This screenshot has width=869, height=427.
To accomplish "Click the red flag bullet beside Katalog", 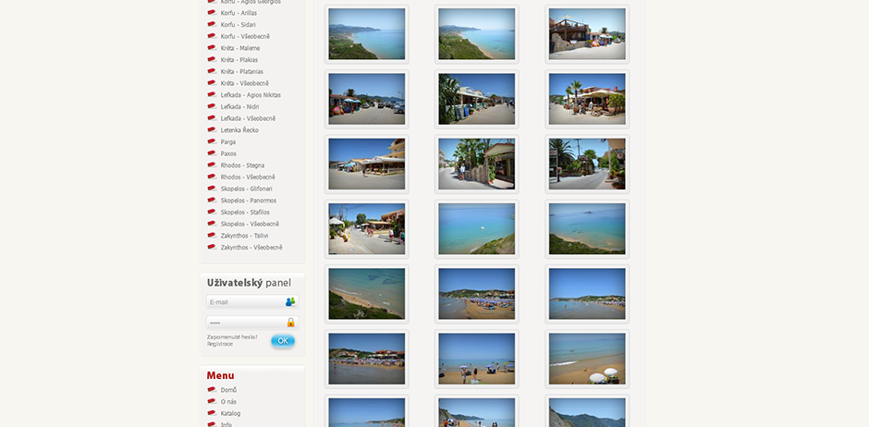I will [212, 412].
